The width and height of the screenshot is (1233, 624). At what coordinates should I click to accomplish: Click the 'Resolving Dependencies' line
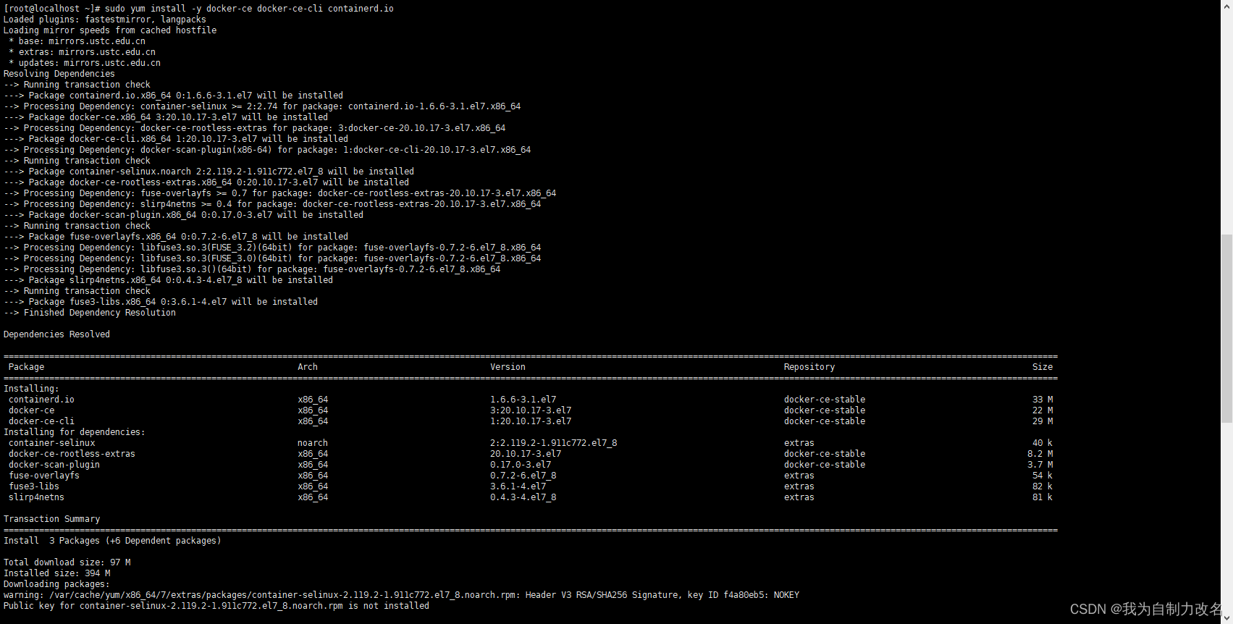pyautogui.click(x=59, y=74)
